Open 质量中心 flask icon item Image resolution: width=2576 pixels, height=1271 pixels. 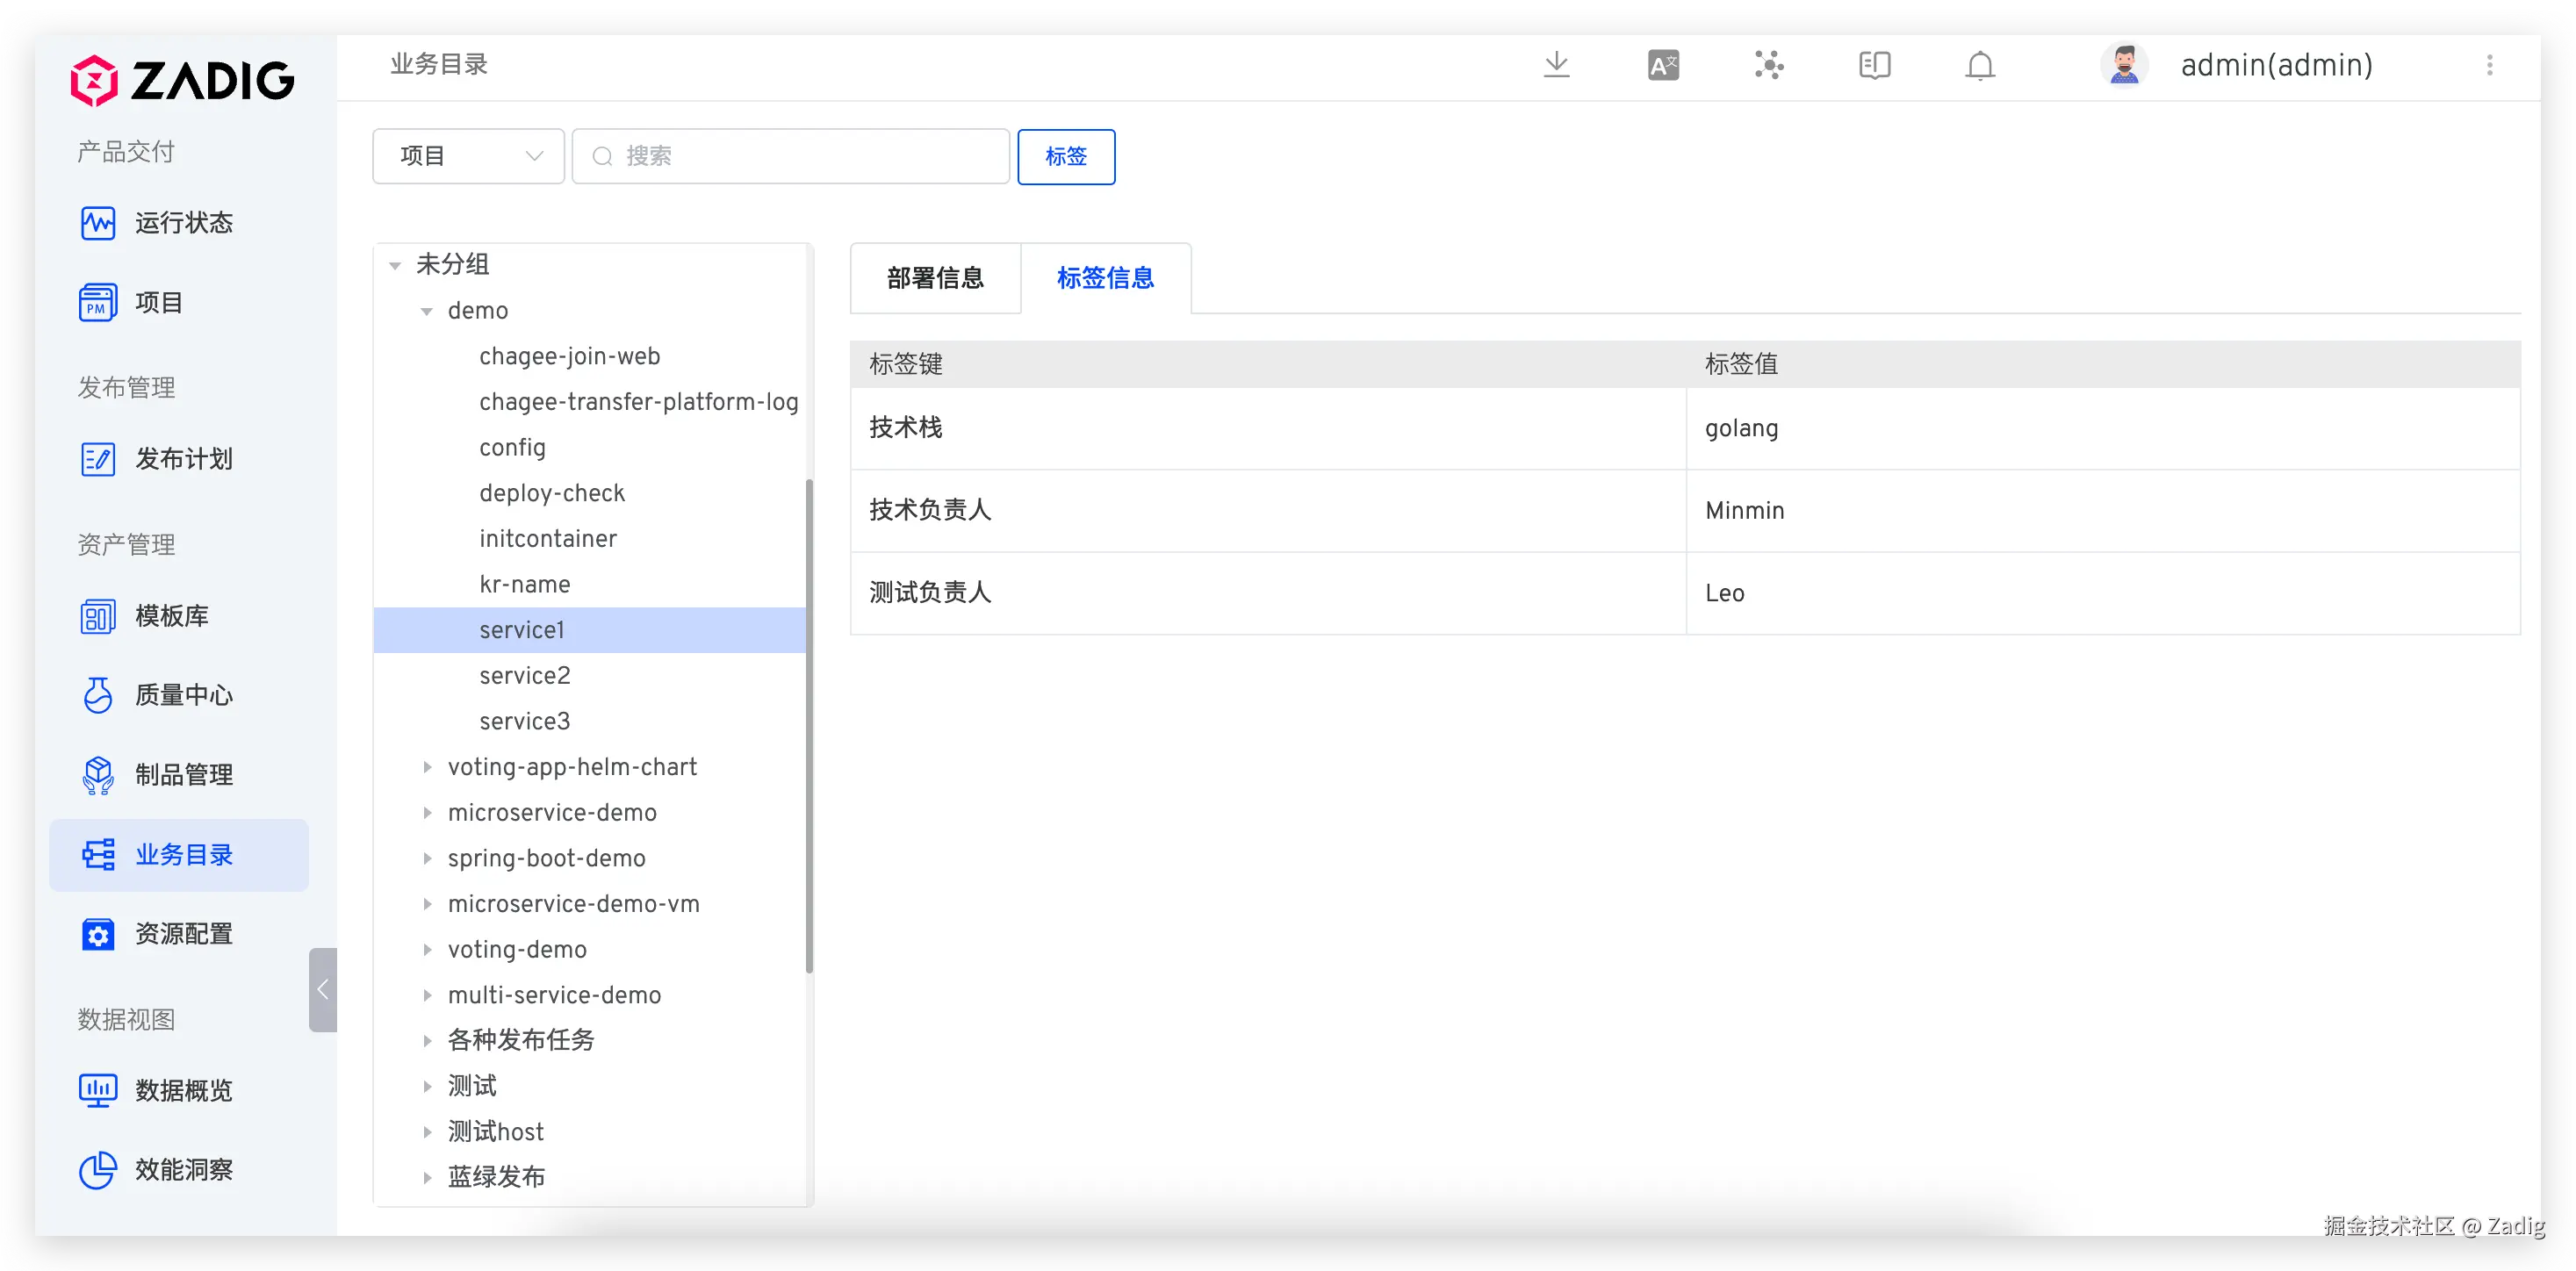[183, 695]
